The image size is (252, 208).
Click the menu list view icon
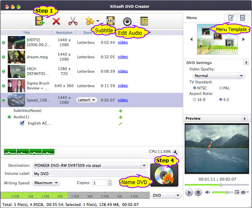click(243, 18)
